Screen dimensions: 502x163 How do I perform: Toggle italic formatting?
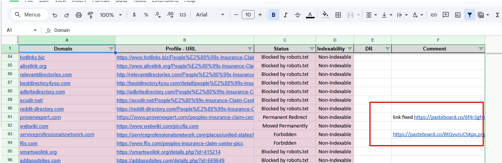(x=286, y=15)
